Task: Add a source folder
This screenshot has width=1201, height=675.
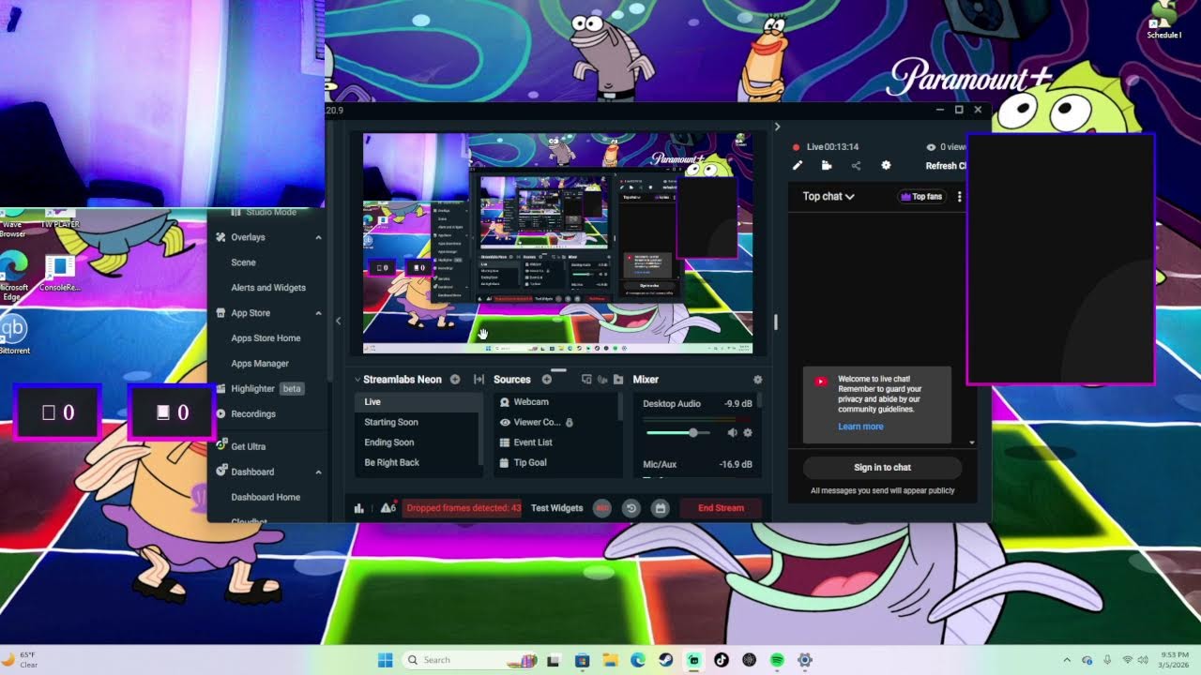Action: coord(617,380)
